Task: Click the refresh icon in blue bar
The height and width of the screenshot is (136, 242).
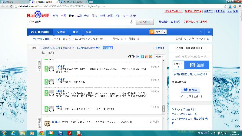Action: [201, 32]
